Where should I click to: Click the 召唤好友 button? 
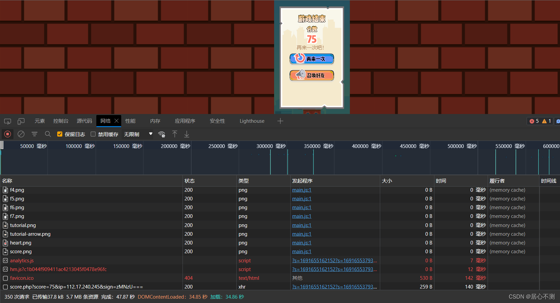click(312, 75)
